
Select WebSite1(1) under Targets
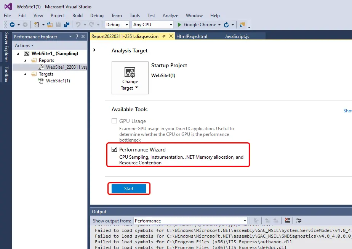click(x=58, y=81)
